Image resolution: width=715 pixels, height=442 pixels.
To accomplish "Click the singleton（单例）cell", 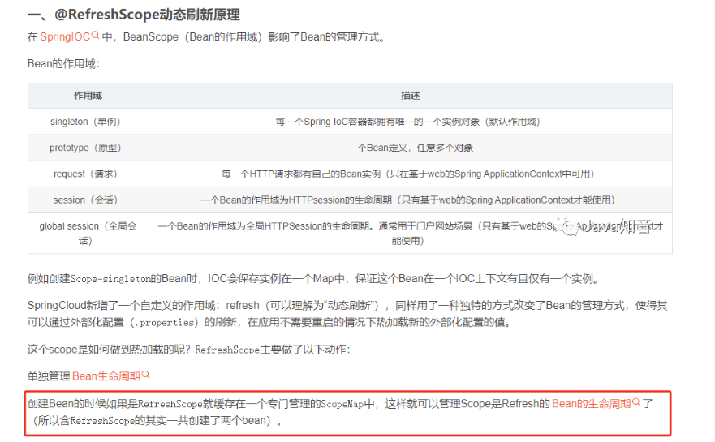I will tap(88, 122).
